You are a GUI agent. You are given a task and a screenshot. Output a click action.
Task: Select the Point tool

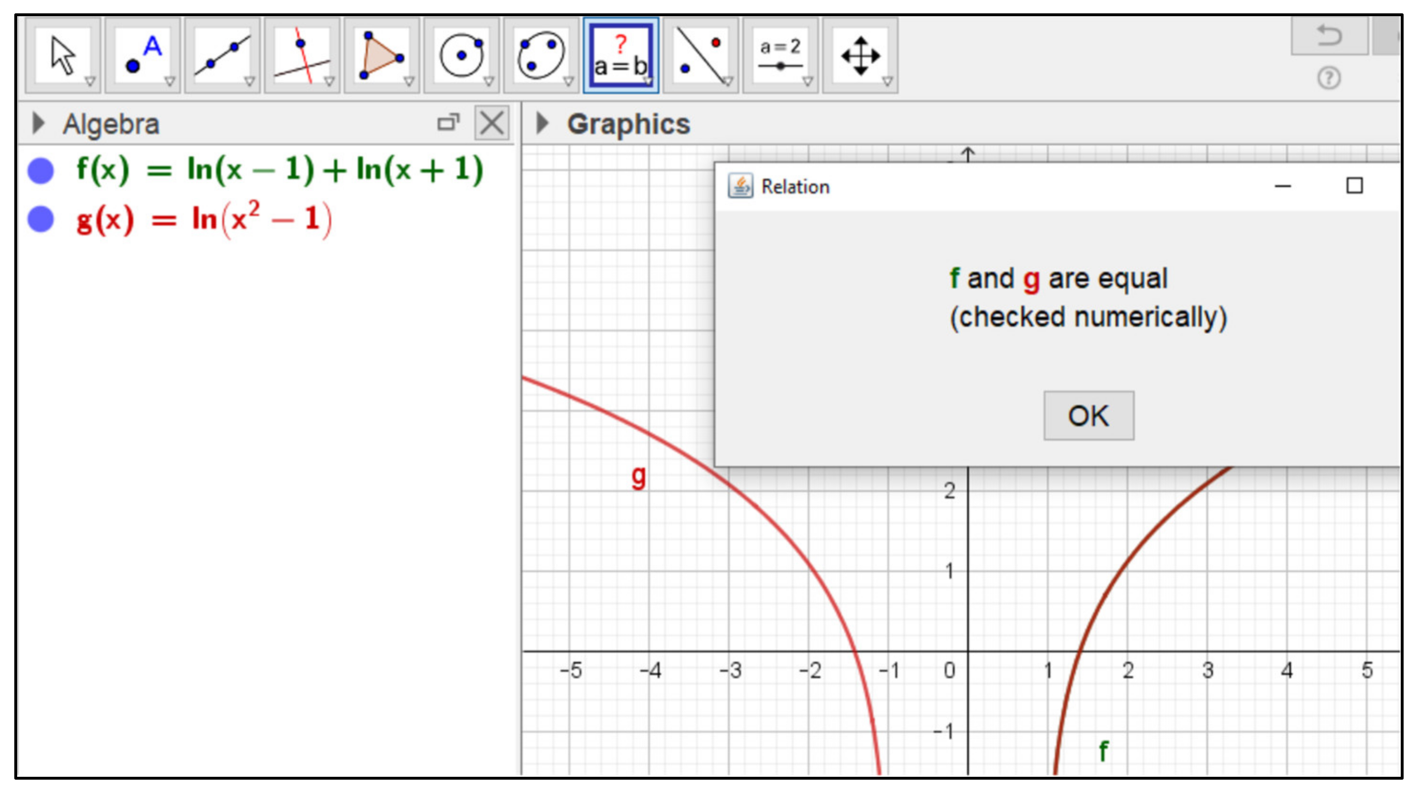pyautogui.click(x=142, y=56)
